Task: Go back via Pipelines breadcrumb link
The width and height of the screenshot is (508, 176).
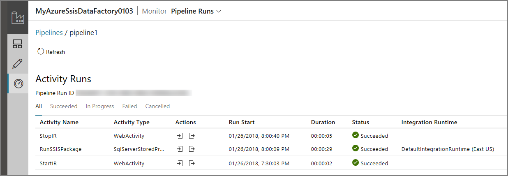Action: (x=49, y=32)
